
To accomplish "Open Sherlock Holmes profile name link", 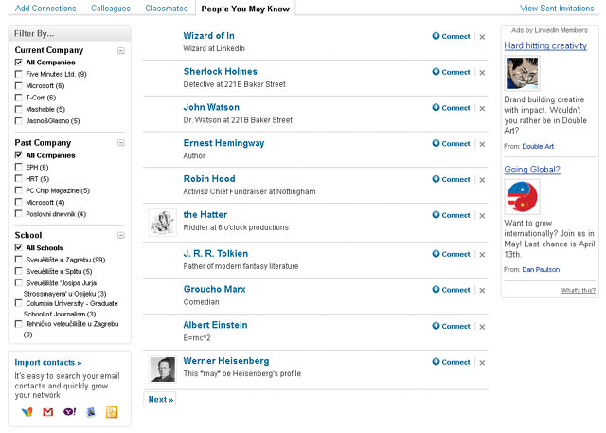I will [221, 71].
